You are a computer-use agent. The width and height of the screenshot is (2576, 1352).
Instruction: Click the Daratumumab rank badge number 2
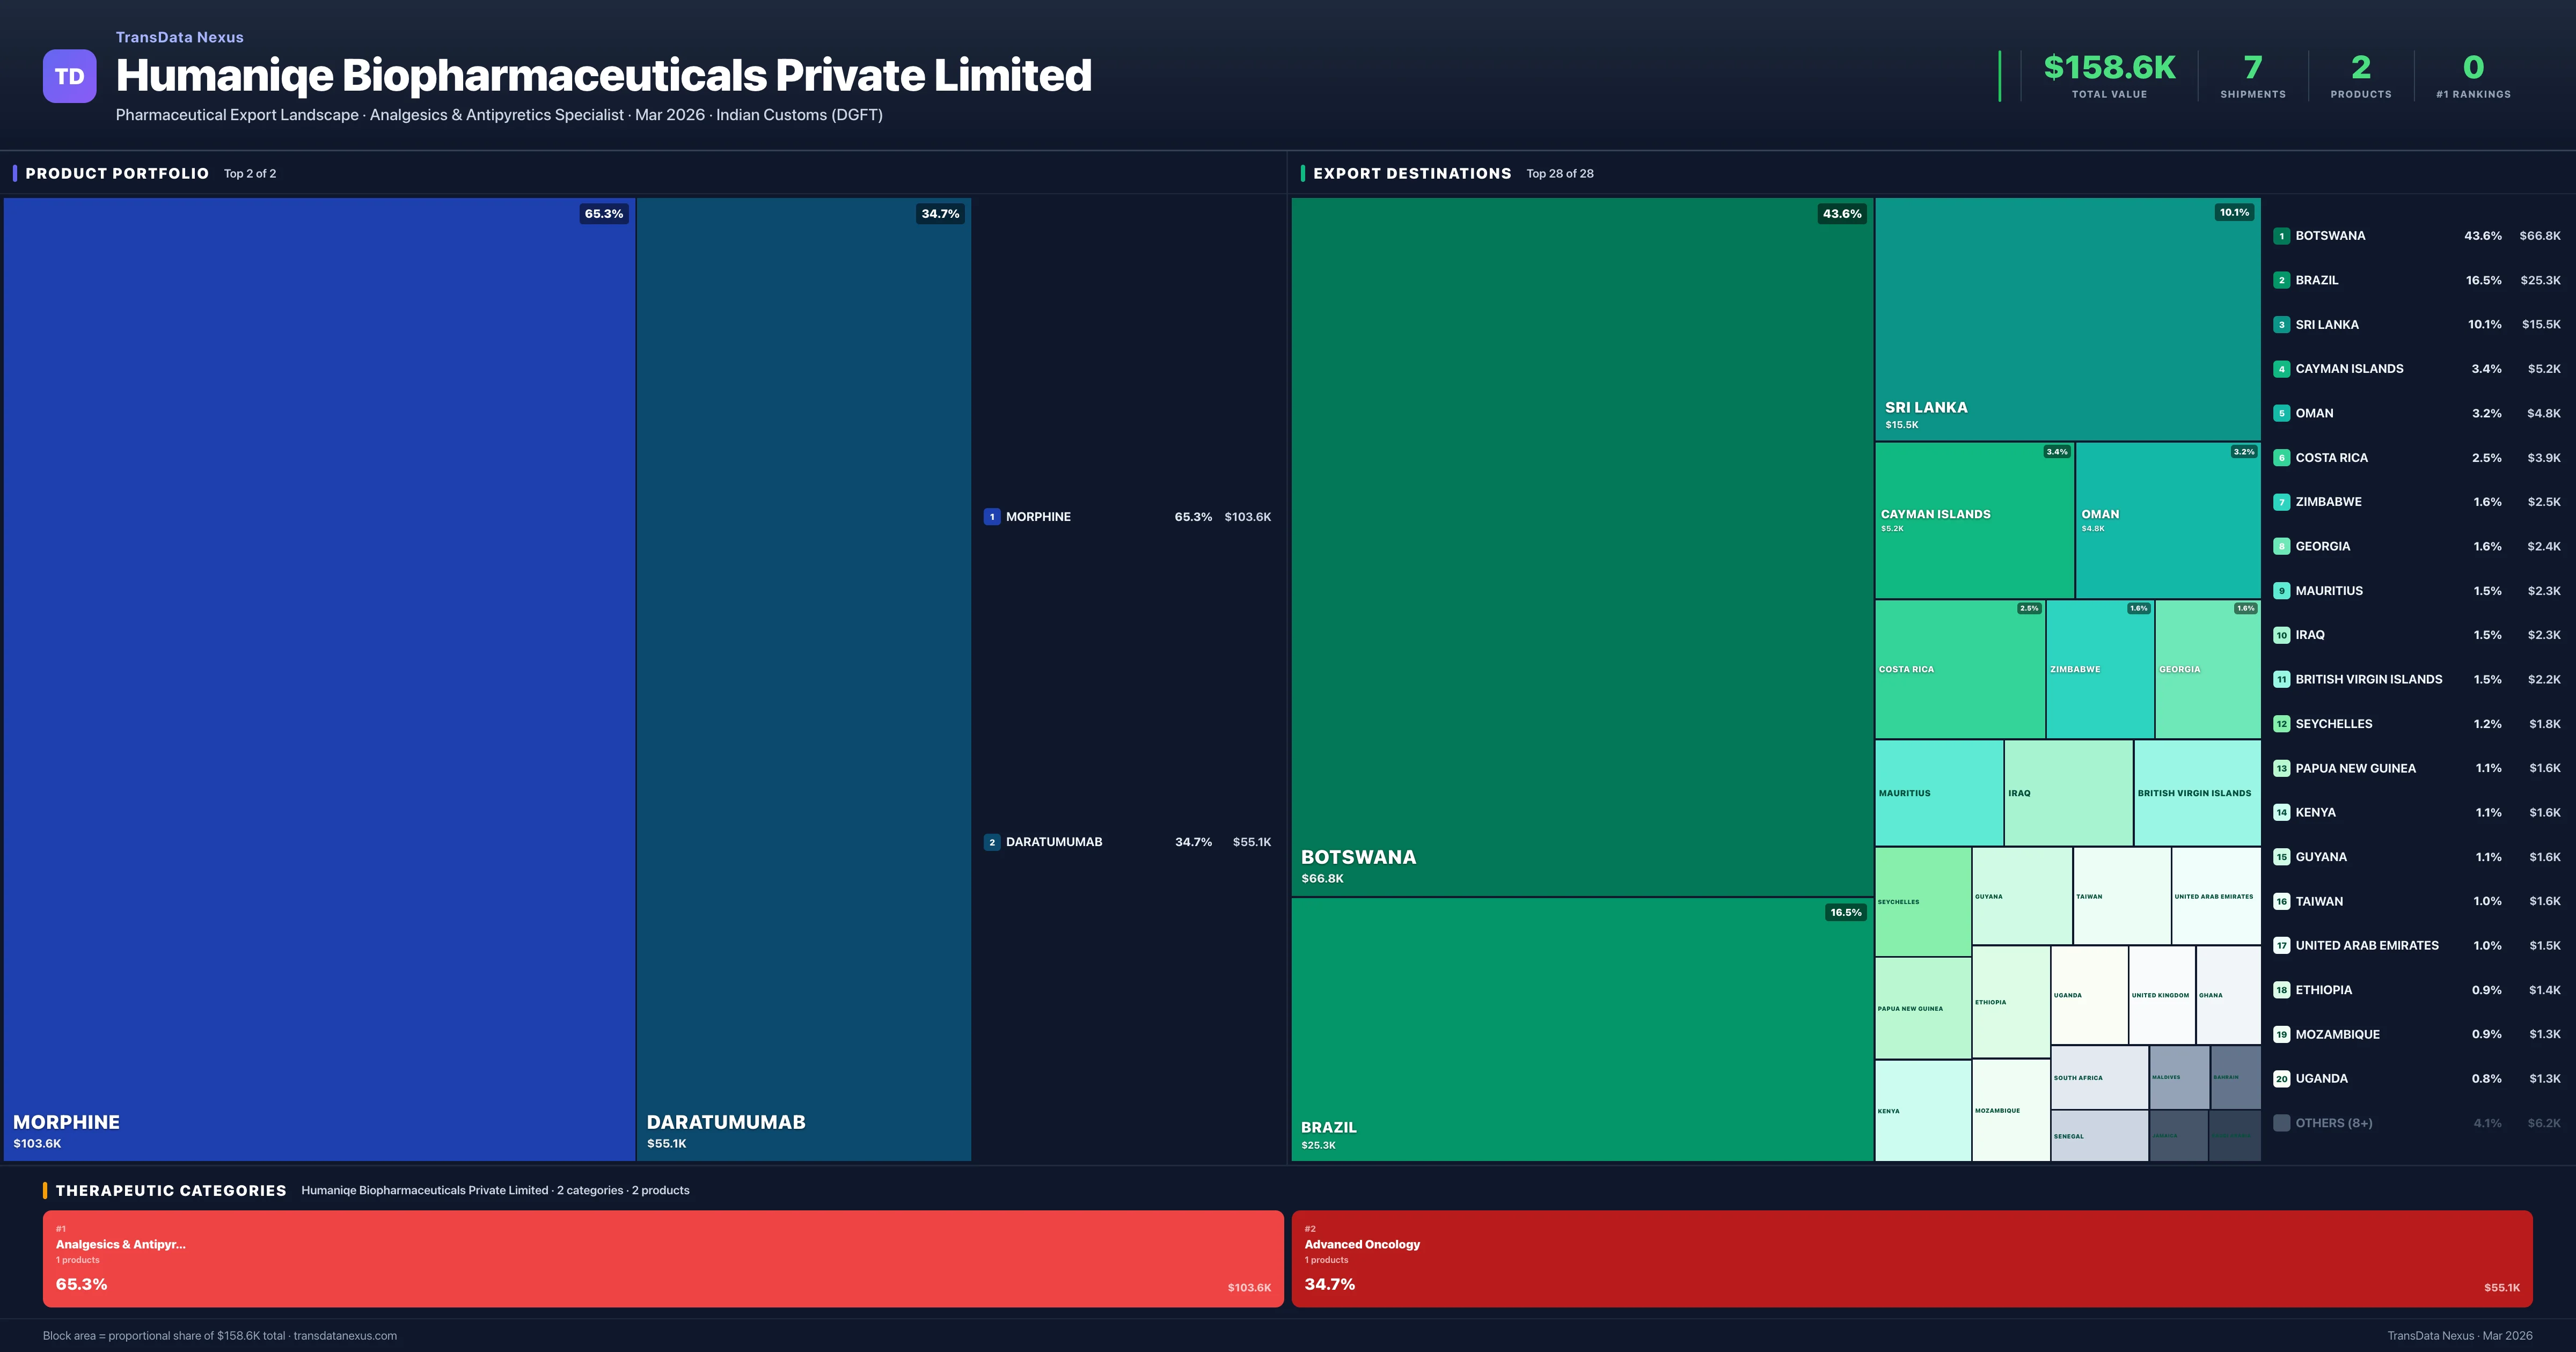[992, 841]
